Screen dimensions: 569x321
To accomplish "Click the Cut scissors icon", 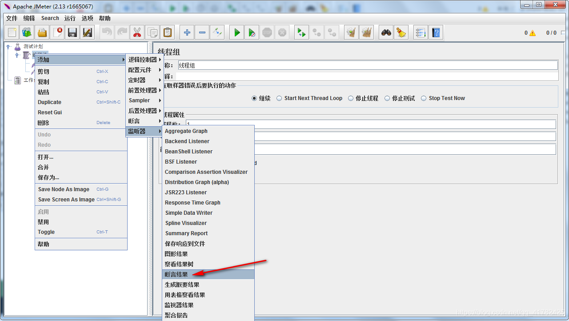I will [137, 32].
